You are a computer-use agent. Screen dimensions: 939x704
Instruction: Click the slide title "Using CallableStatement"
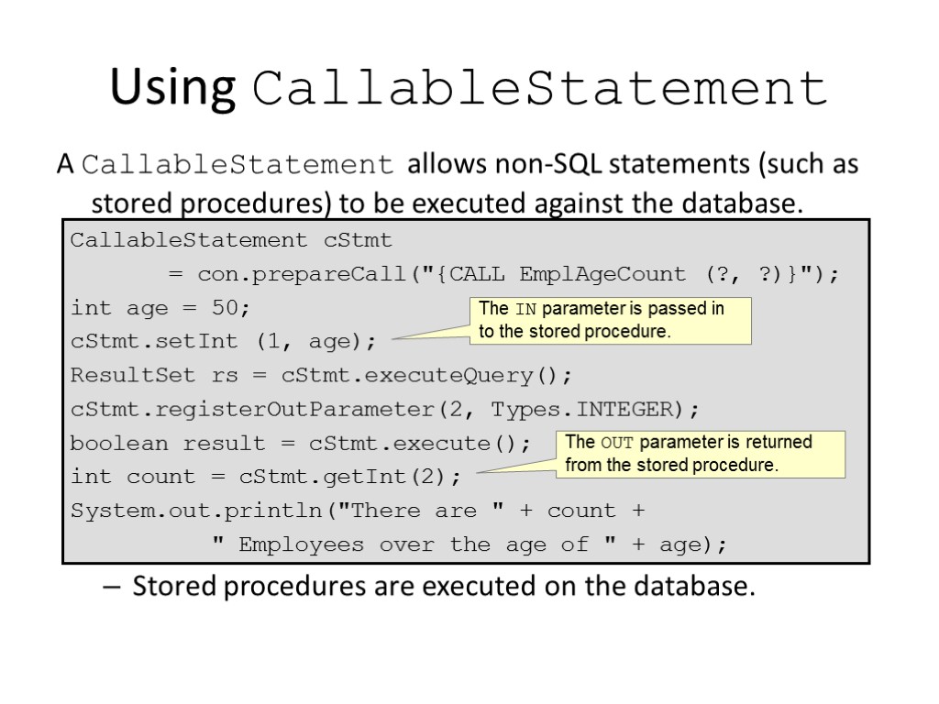[x=469, y=89]
